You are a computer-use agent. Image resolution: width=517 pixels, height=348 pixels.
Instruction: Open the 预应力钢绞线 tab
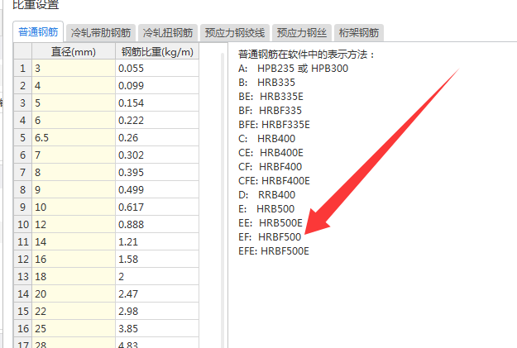(x=235, y=33)
